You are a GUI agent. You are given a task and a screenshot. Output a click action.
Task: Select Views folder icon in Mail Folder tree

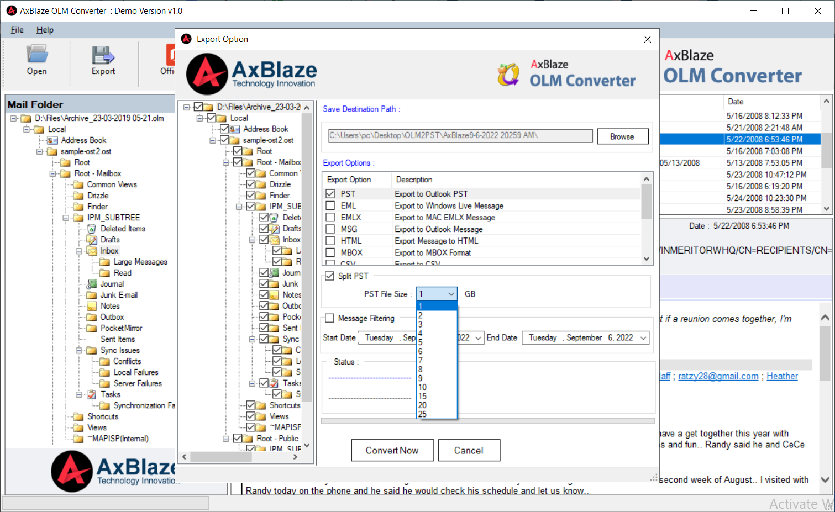point(78,427)
